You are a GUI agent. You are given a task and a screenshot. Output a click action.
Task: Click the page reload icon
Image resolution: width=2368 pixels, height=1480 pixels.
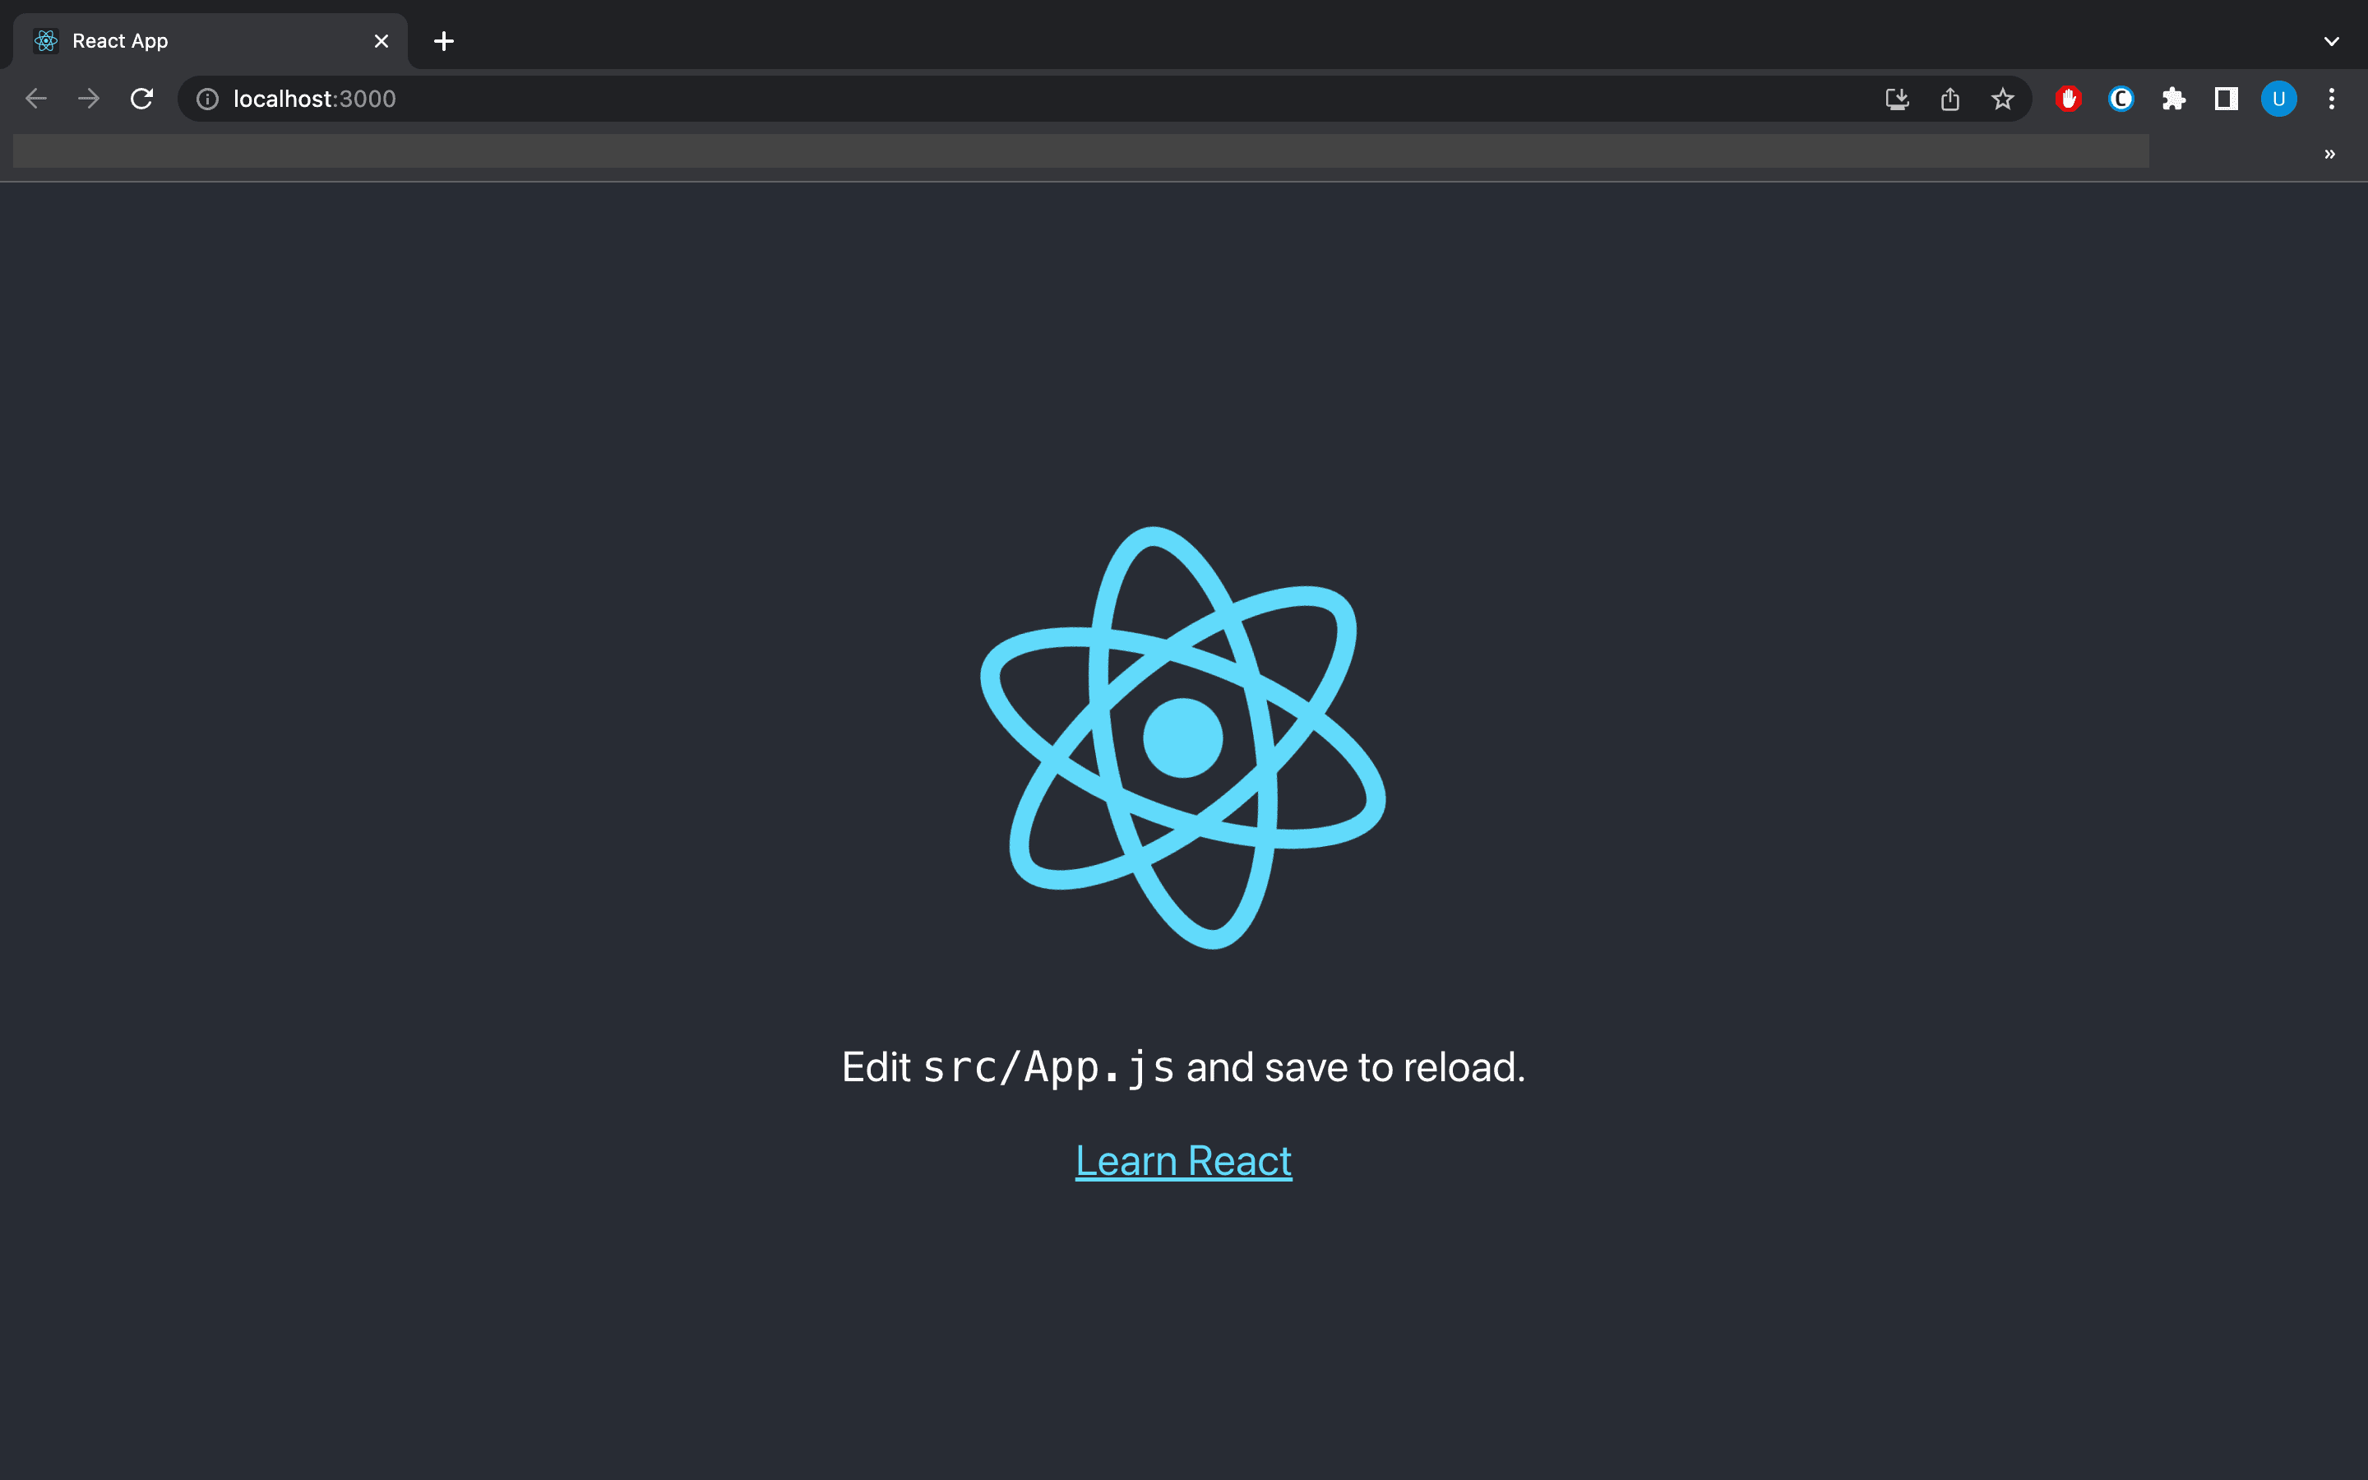[145, 97]
